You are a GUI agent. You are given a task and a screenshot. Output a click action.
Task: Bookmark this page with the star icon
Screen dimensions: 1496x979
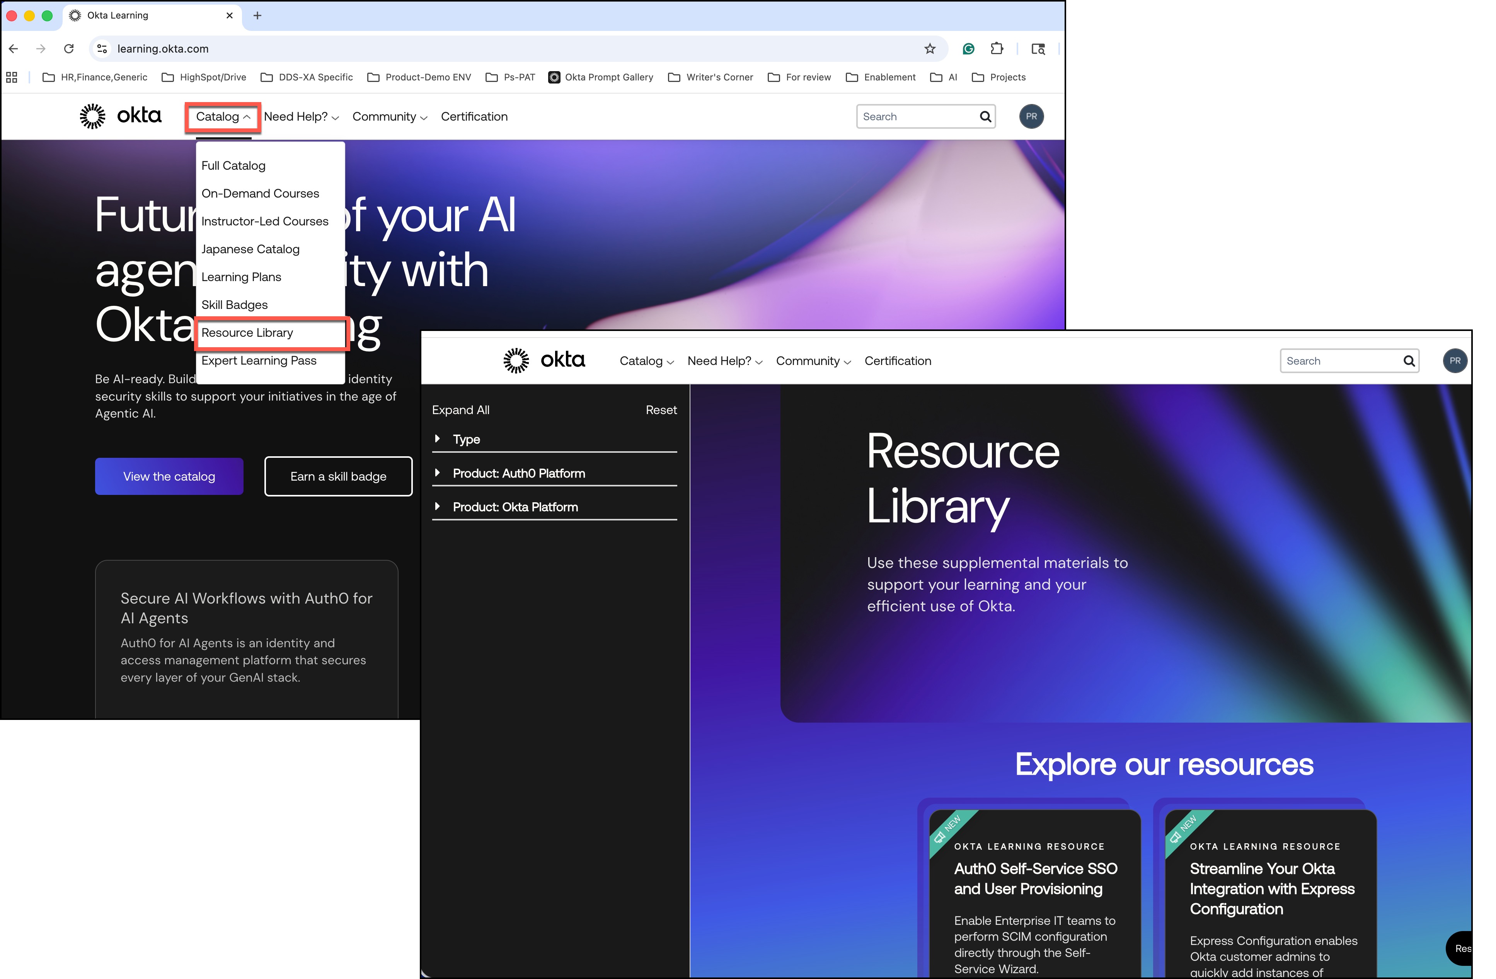930,48
